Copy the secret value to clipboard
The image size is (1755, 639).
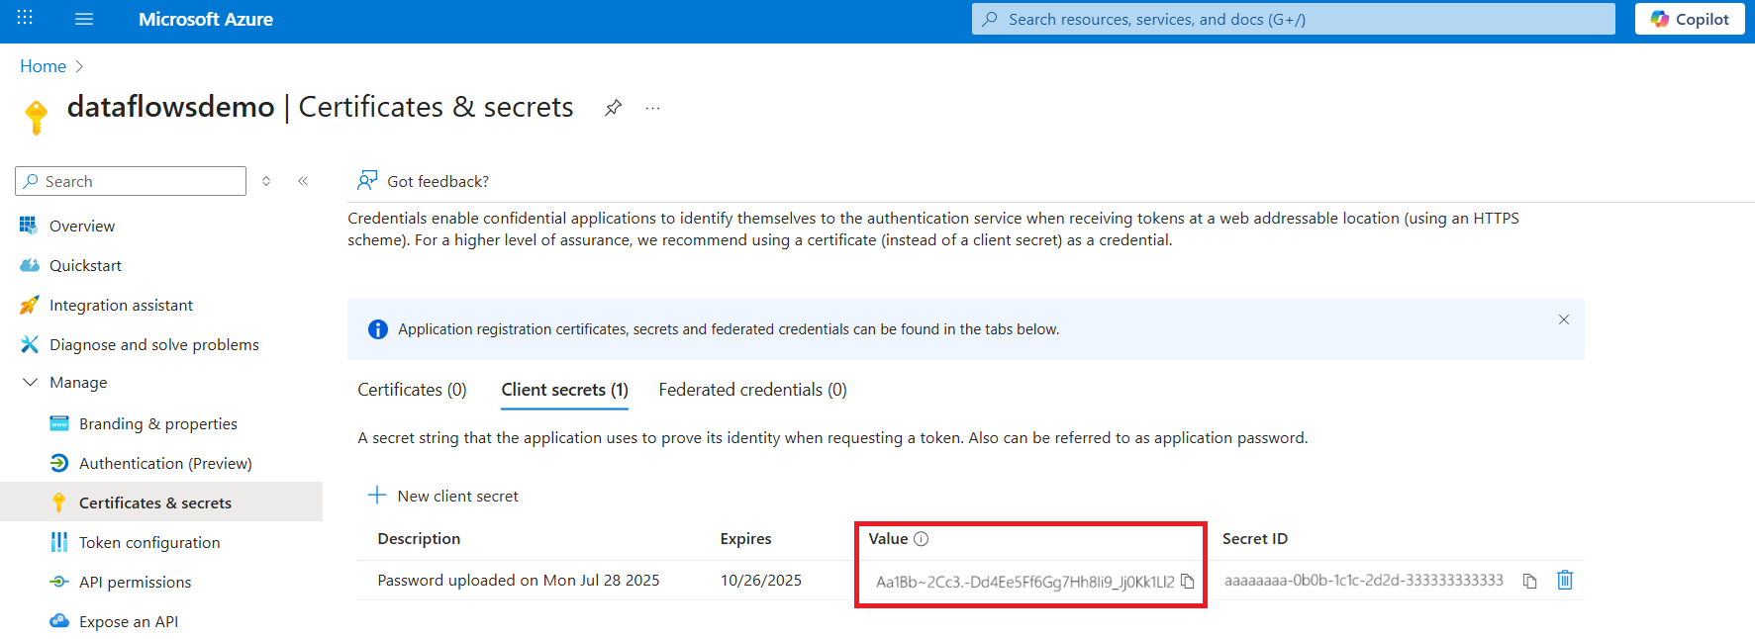[x=1188, y=582]
